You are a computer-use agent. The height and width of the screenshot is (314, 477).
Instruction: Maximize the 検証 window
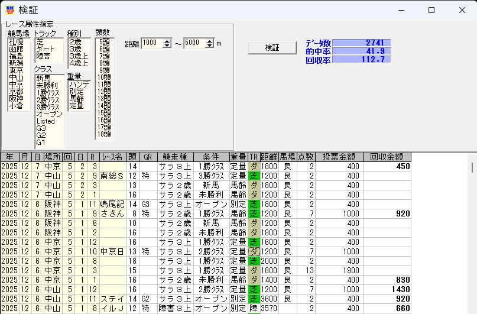pyautogui.click(x=431, y=10)
